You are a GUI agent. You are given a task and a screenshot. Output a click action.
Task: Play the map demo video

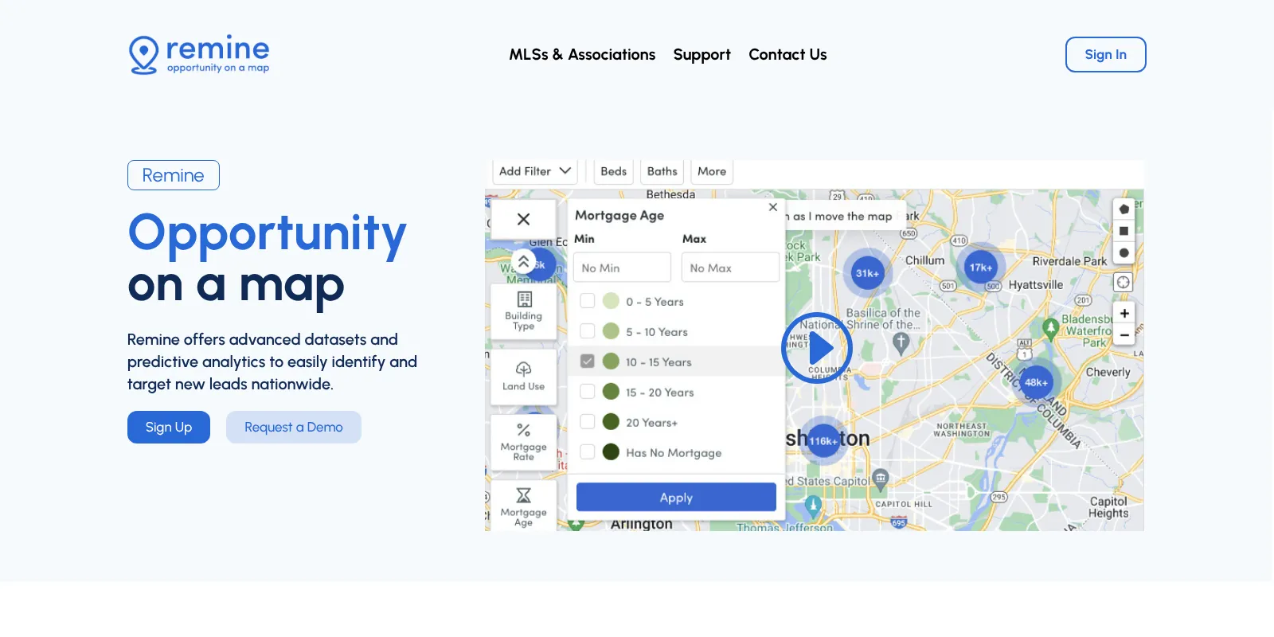[x=817, y=348]
